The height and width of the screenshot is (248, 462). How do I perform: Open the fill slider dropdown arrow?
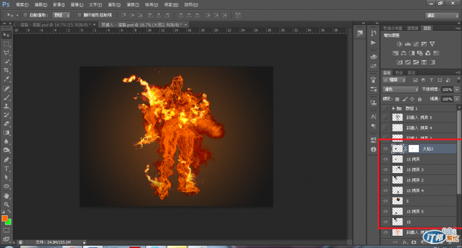coord(457,99)
